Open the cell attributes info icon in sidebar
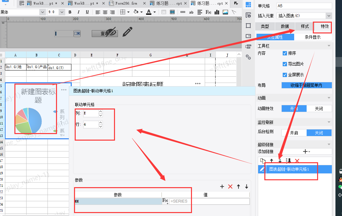 click(248, 15)
